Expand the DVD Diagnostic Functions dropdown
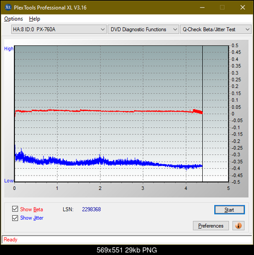Image resolution: width=254 pixels, height=255 pixels. click(x=143, y=30)
